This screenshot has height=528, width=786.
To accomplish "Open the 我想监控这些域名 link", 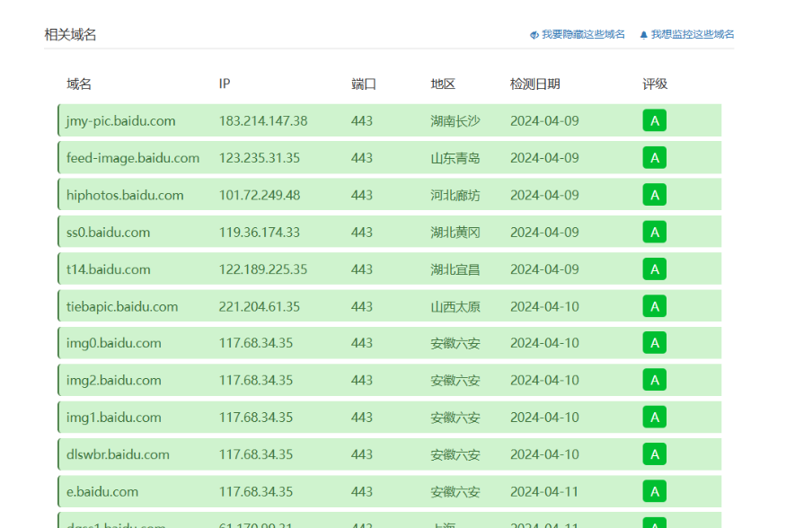I will click(693, 34).
